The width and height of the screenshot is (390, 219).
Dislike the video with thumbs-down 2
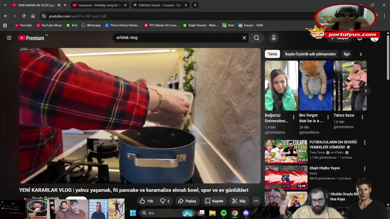165,201
